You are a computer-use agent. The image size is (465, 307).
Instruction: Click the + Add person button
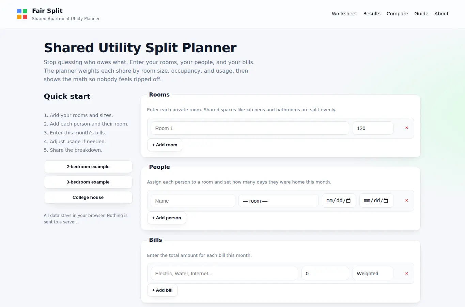point(167,218)
